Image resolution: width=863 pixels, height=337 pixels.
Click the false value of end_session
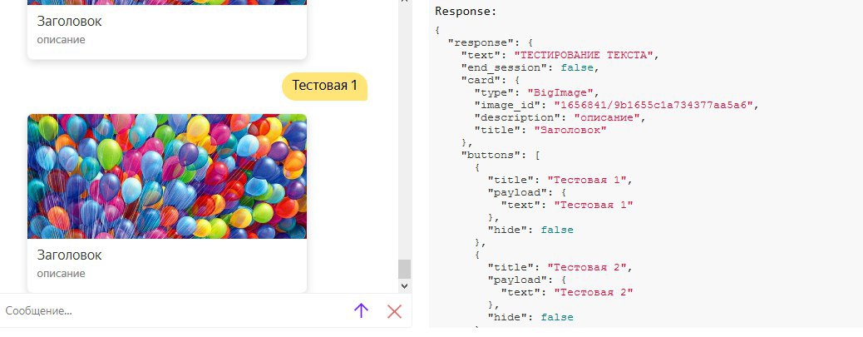(577, 67)
